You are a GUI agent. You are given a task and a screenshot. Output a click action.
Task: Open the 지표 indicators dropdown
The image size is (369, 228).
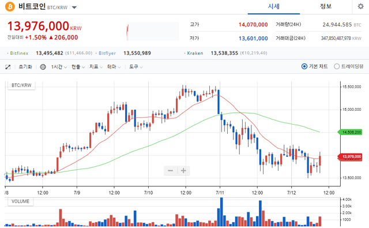96,67
